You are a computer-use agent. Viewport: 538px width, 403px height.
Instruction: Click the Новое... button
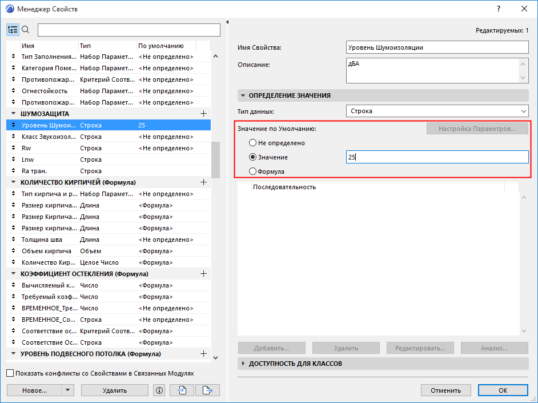(x=34, y=390)
